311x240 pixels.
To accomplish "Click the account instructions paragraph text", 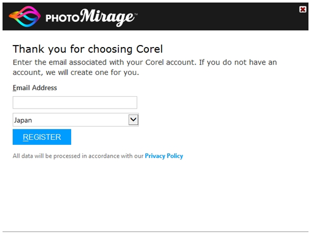I will (x=145, y=67).
